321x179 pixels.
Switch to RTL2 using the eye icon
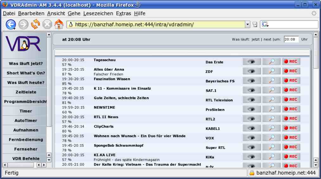[x=252, y=119]
